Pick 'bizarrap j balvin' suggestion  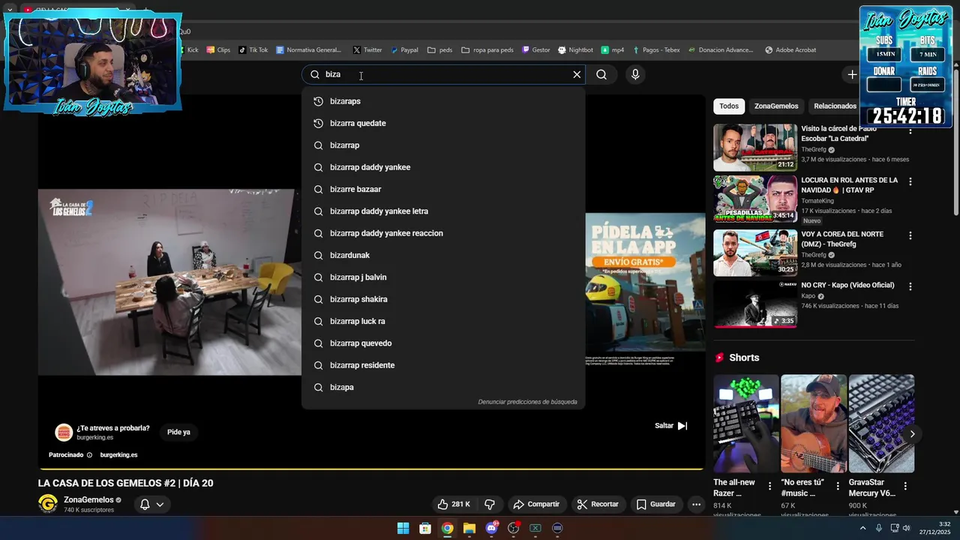click(443, 277)
